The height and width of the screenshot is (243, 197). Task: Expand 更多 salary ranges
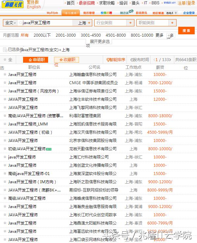[x=159, y=35]
